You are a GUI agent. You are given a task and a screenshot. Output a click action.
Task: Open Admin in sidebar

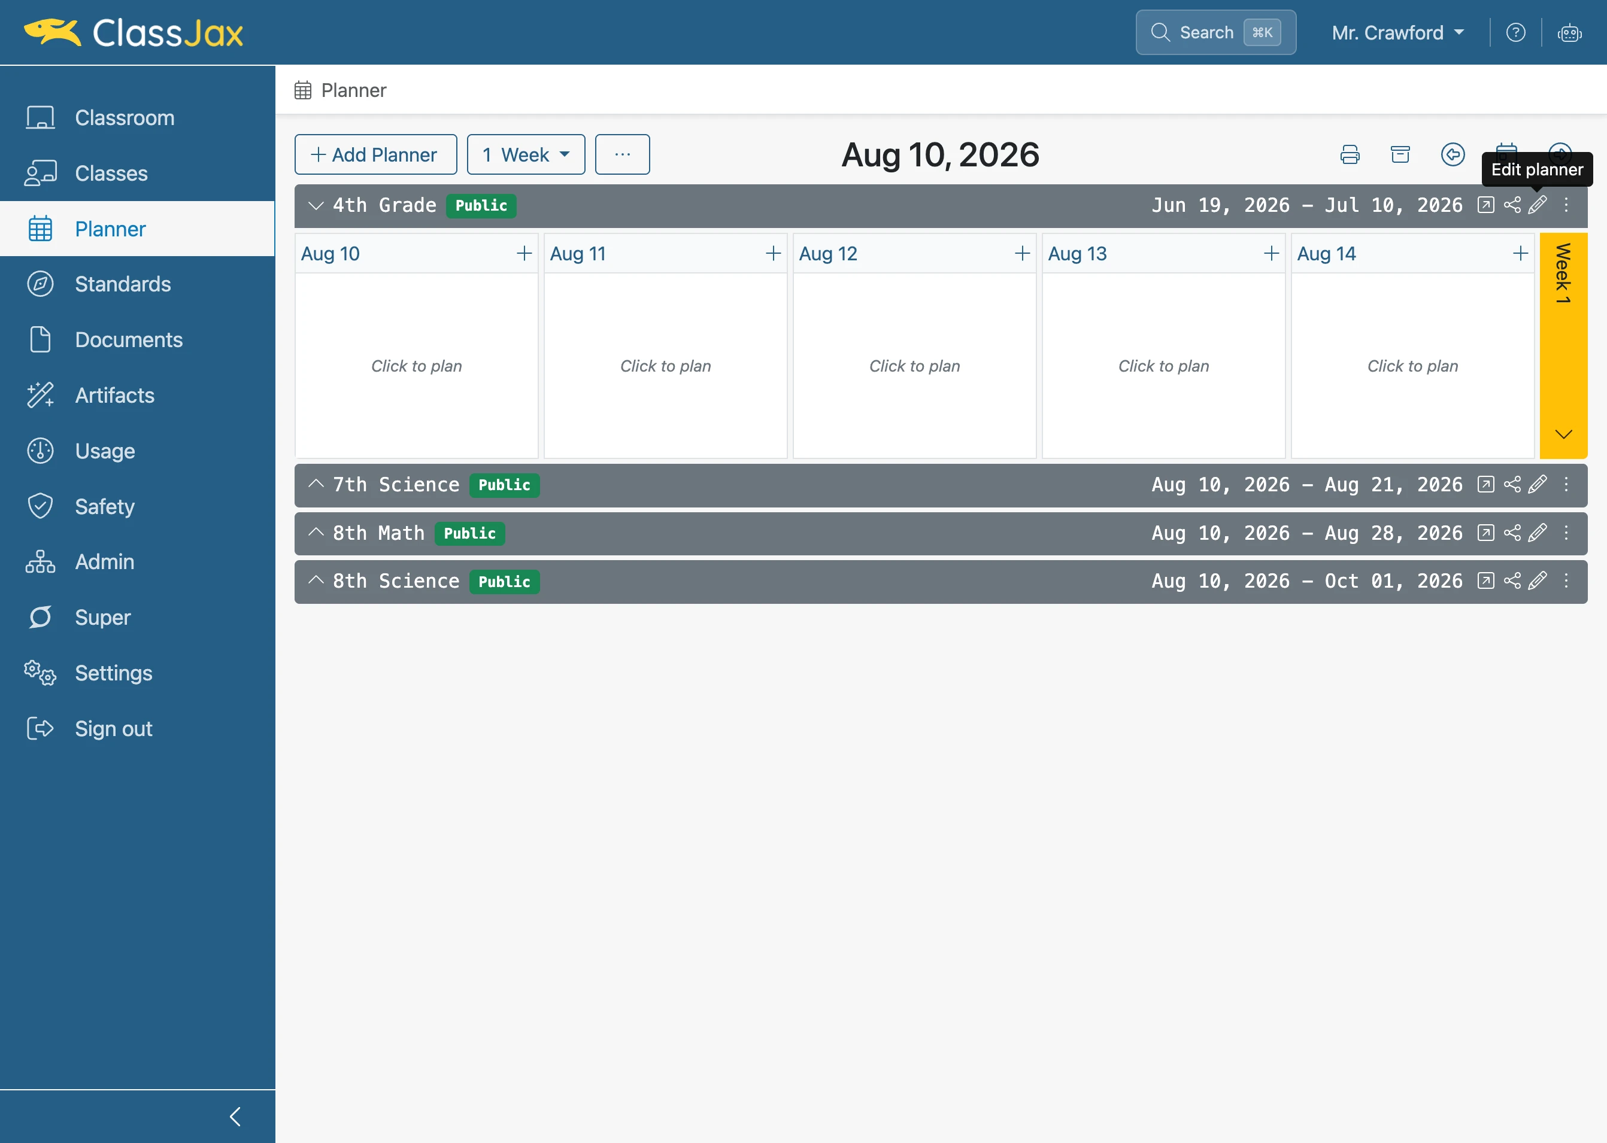pos(137,562)
